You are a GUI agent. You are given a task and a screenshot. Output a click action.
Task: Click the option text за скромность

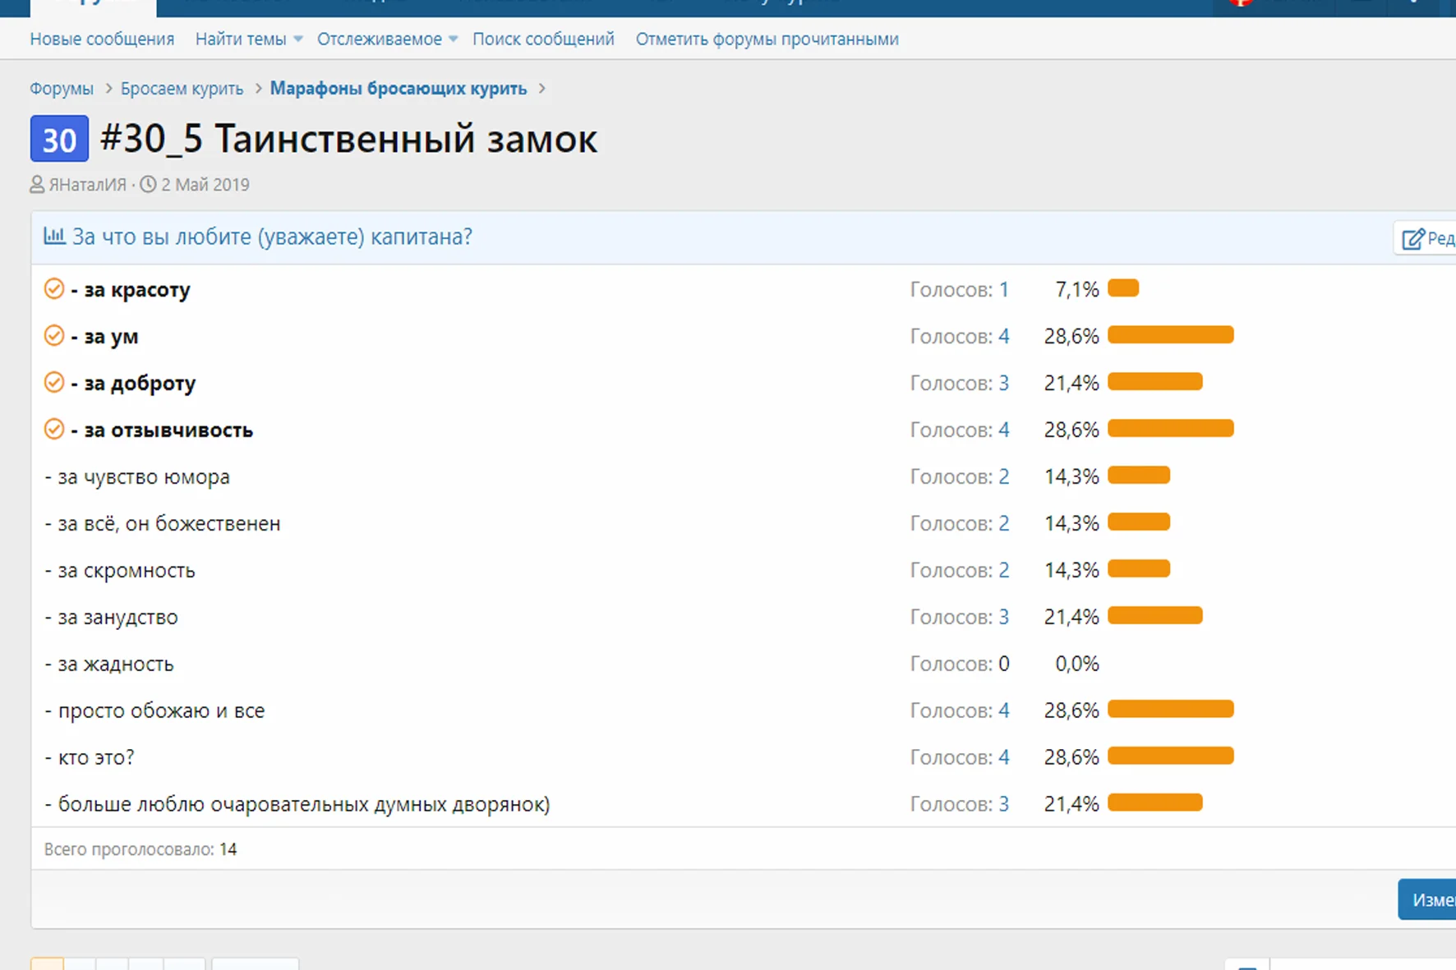(120, 571)
